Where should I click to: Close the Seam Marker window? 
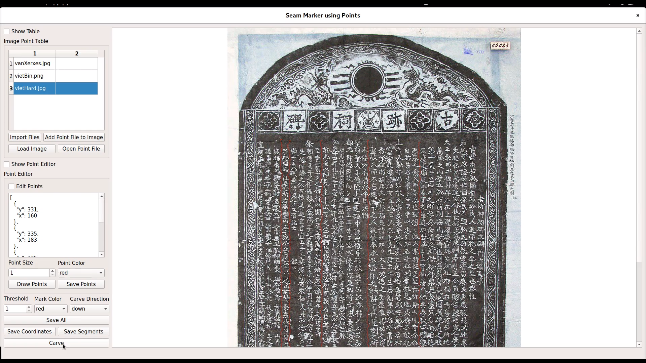pos(638,15)
